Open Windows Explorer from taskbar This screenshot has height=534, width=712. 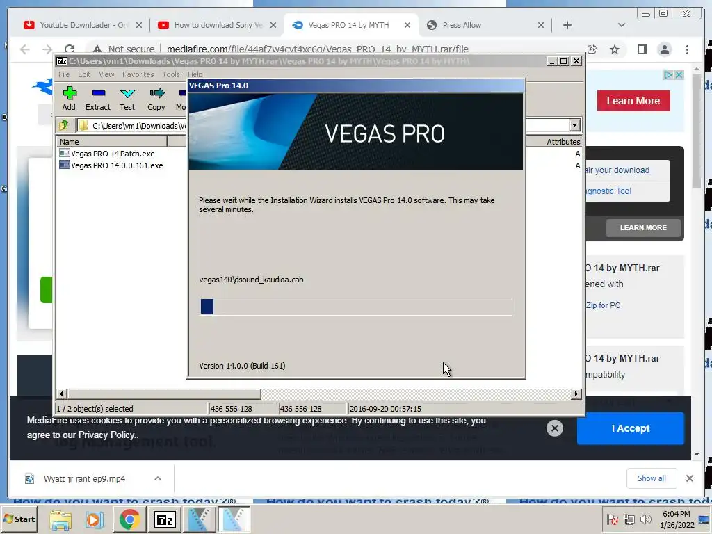(x=60, y=520)
